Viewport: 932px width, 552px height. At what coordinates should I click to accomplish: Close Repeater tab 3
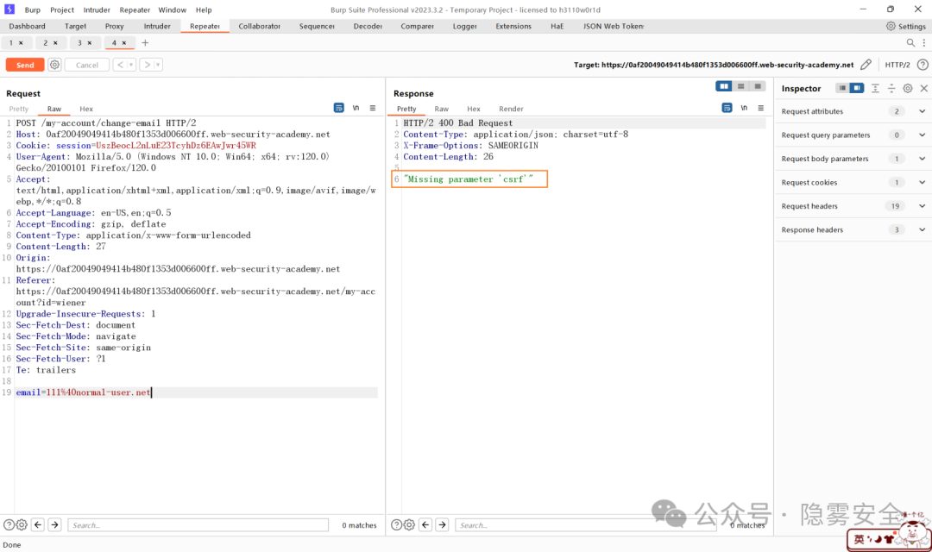90,43
